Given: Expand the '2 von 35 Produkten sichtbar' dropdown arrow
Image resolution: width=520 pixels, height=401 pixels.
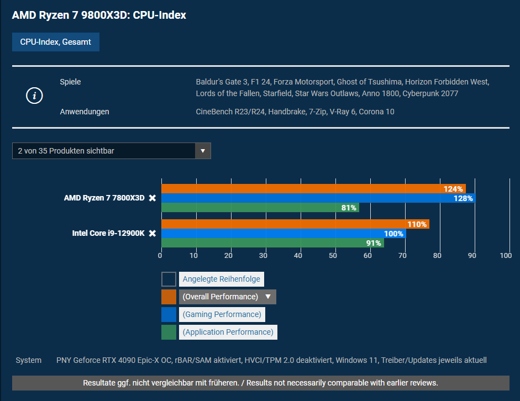Looking at the screenshot, I should 203,151.
